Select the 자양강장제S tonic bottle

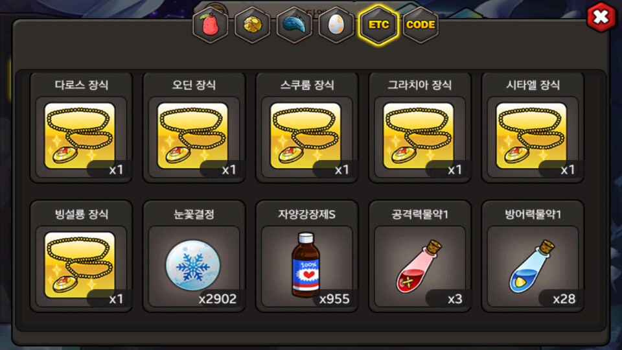[306, 265]
